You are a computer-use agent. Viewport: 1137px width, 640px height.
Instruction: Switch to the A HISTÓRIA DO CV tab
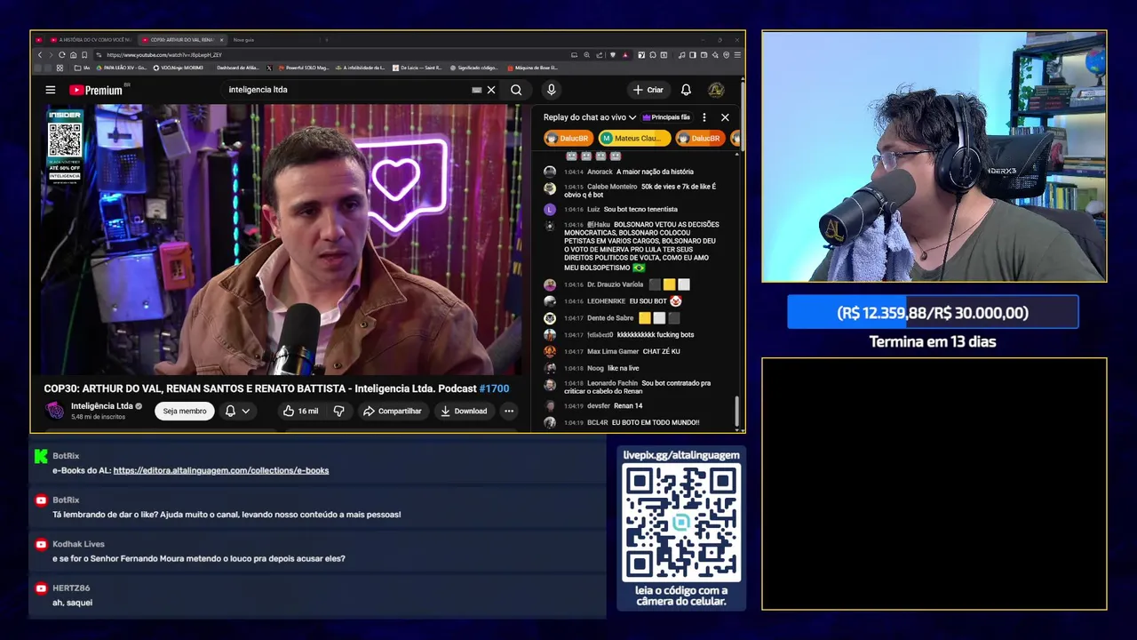(x=91, y=40)
